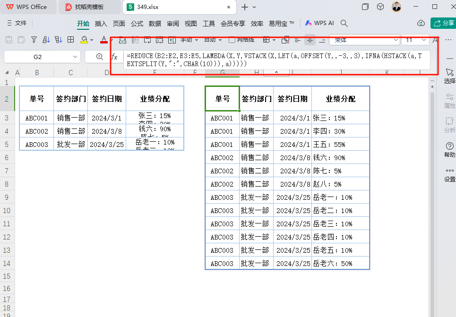Click the paste values icon
Viewport: 456px width, 317px height.
tap(9, 40)
